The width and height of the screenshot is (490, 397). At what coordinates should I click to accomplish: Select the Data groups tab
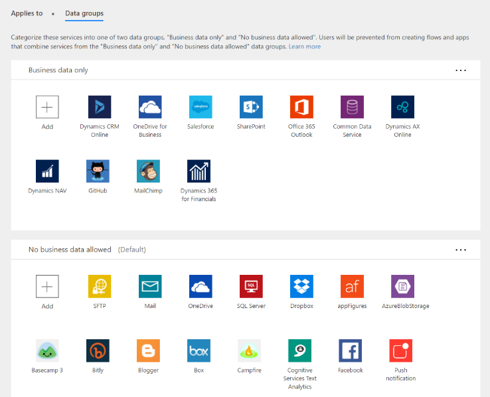84,13
